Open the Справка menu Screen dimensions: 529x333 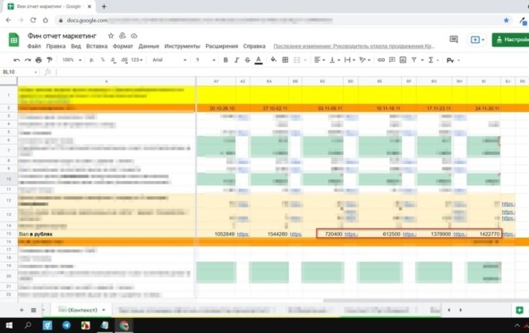(x=254, y=47)
